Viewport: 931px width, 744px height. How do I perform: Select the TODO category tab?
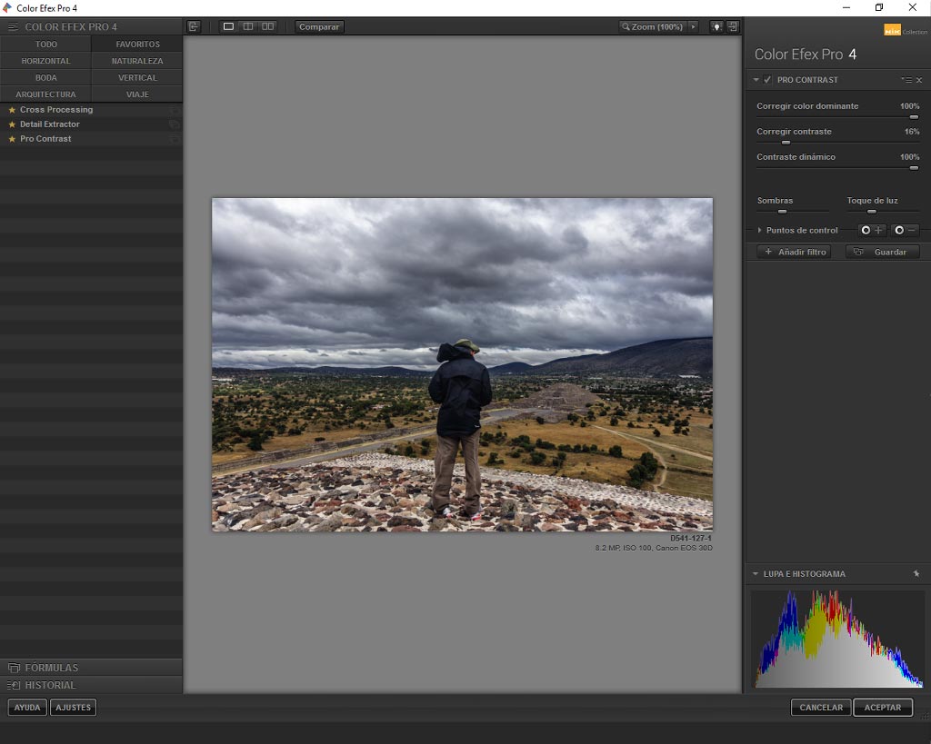click(x=45, y=44)
